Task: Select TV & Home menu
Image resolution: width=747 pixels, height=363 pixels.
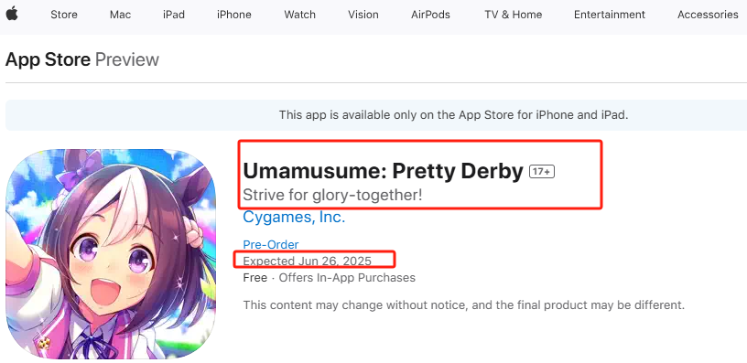Action: [513, 15]
